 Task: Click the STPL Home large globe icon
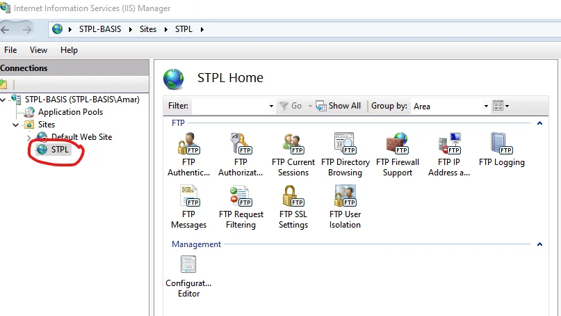174,79
